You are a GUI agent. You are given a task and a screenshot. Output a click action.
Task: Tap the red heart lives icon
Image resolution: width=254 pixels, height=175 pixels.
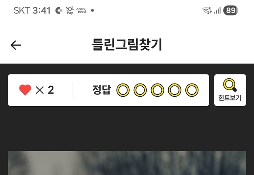tap(25, 90)
